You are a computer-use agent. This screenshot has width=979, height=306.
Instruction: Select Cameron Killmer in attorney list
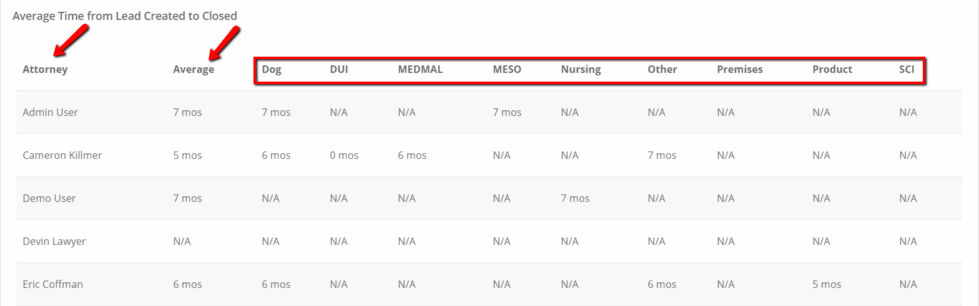coord(62,155)
